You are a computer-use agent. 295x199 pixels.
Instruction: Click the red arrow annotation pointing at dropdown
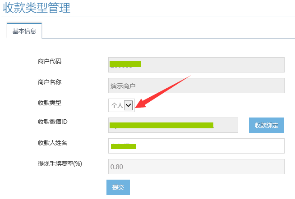[x=163, y=91]
